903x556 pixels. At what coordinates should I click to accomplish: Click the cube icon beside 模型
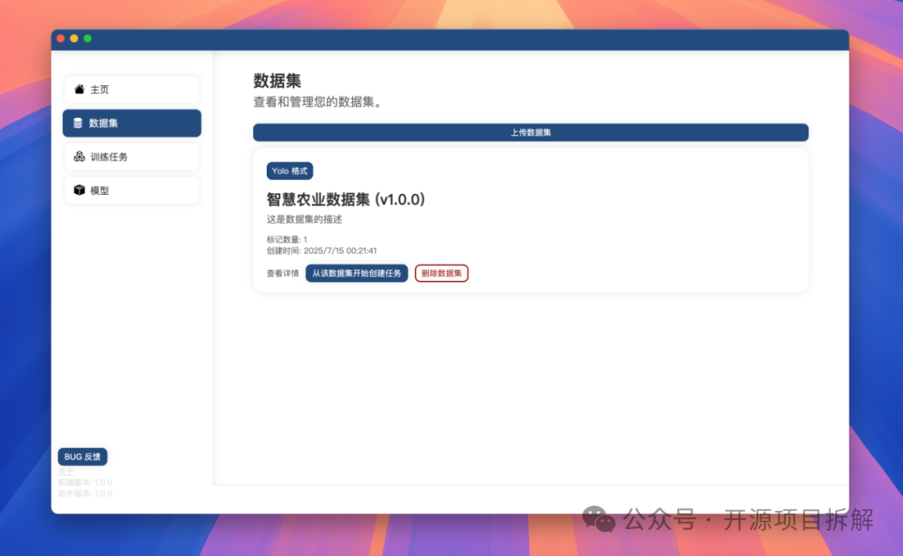point(79,190)
